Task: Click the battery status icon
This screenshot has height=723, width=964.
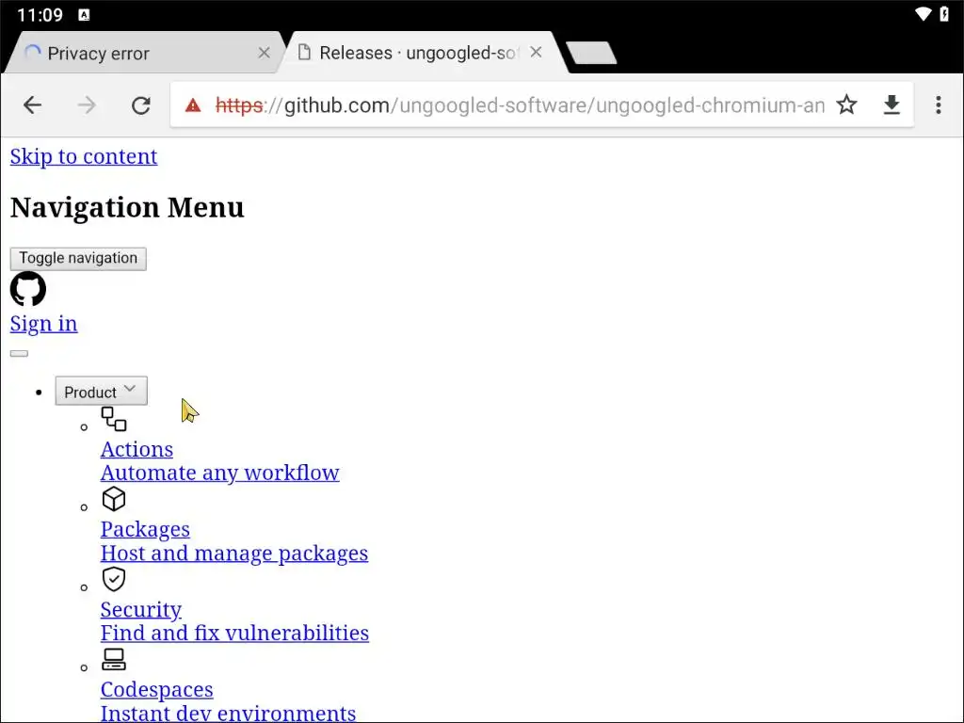Action: 944,13
